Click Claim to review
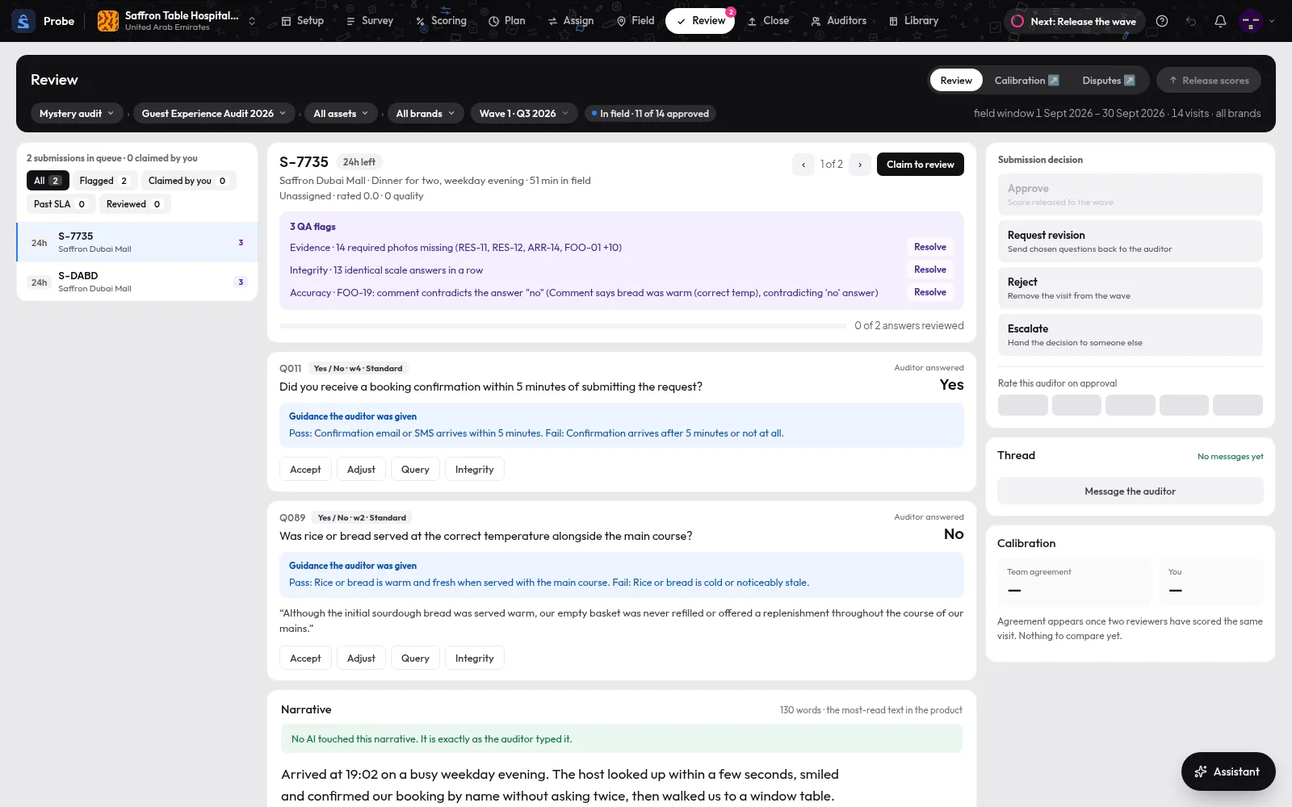The image size is (1292, 807). pos(921,165)
